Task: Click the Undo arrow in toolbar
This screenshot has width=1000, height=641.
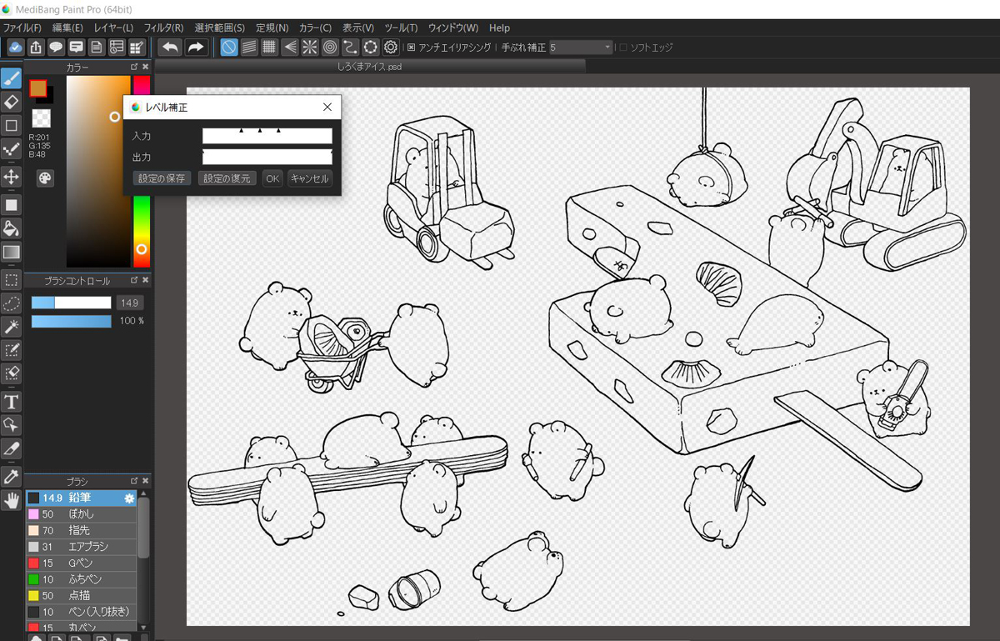Action: tap(170, 48)
